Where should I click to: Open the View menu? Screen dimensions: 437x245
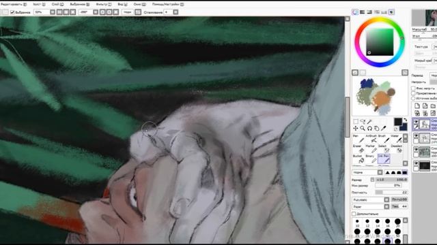[122, 5]
